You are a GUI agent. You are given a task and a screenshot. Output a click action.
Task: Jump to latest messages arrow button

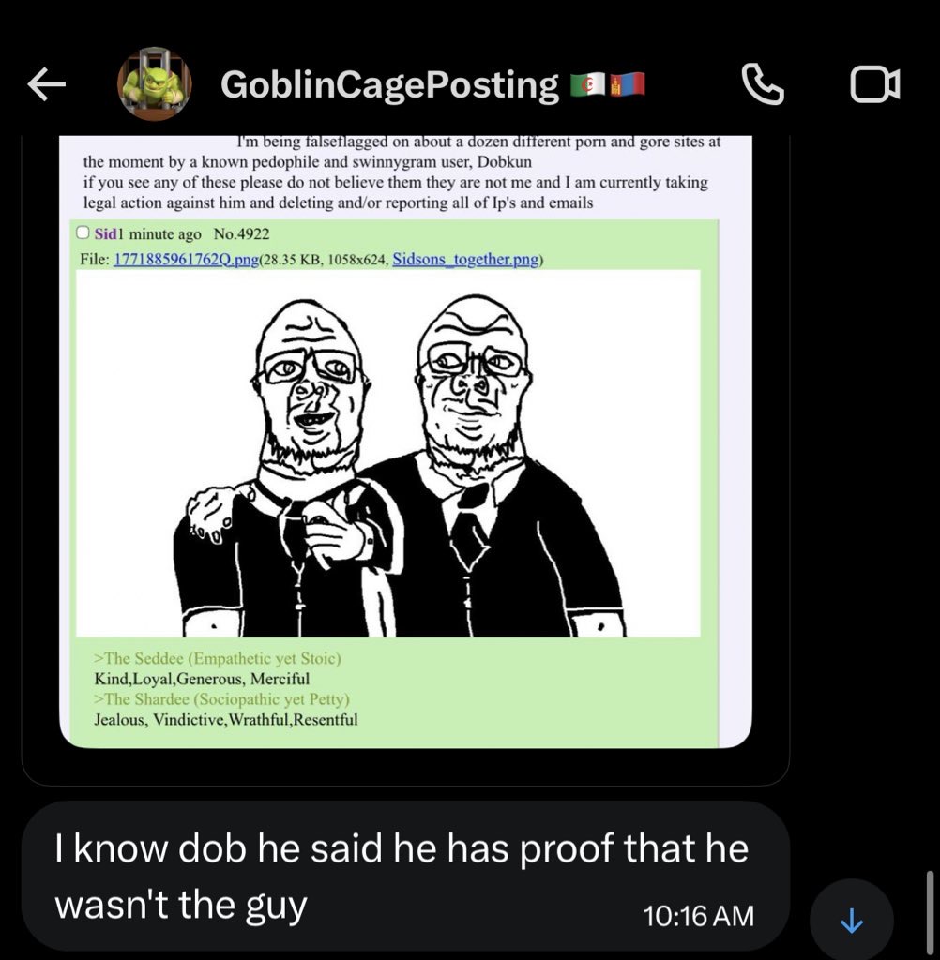851,919
